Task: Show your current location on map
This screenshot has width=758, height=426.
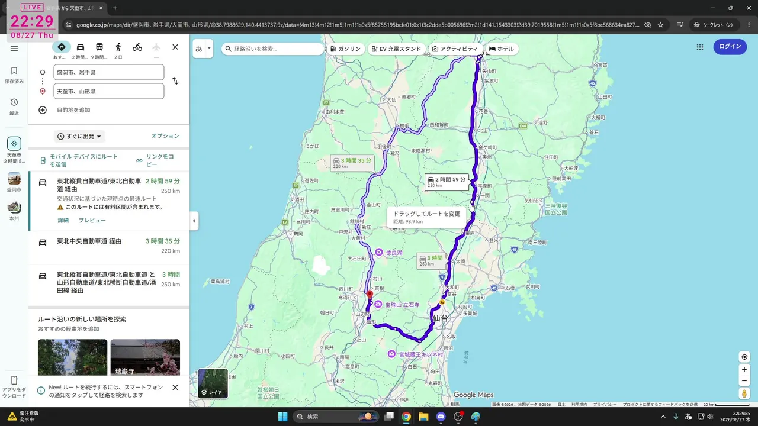Action: coord(744,357)
